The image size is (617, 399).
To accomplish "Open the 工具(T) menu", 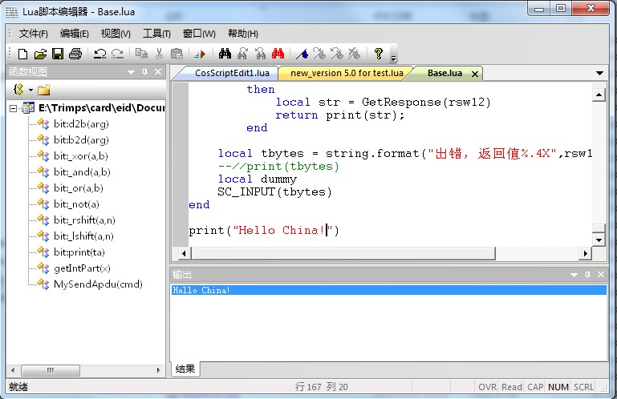I will click(x=156, y=34).
